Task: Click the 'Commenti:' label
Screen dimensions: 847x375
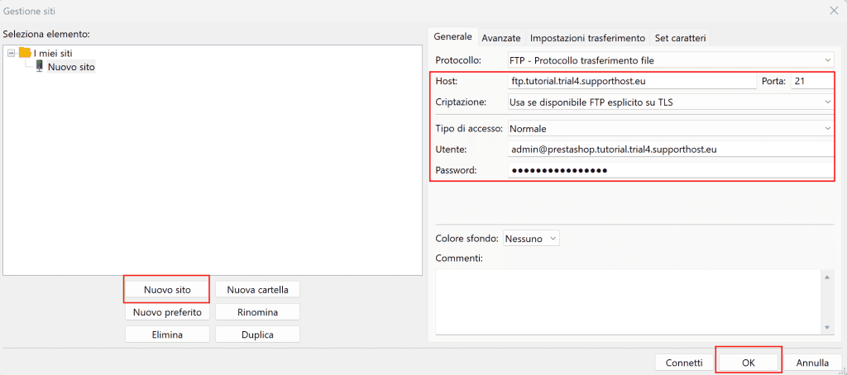Action: pos(458,258)
